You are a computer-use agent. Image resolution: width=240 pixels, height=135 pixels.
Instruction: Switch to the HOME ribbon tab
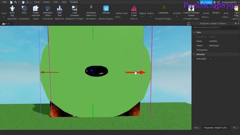[x=37, y=2]
